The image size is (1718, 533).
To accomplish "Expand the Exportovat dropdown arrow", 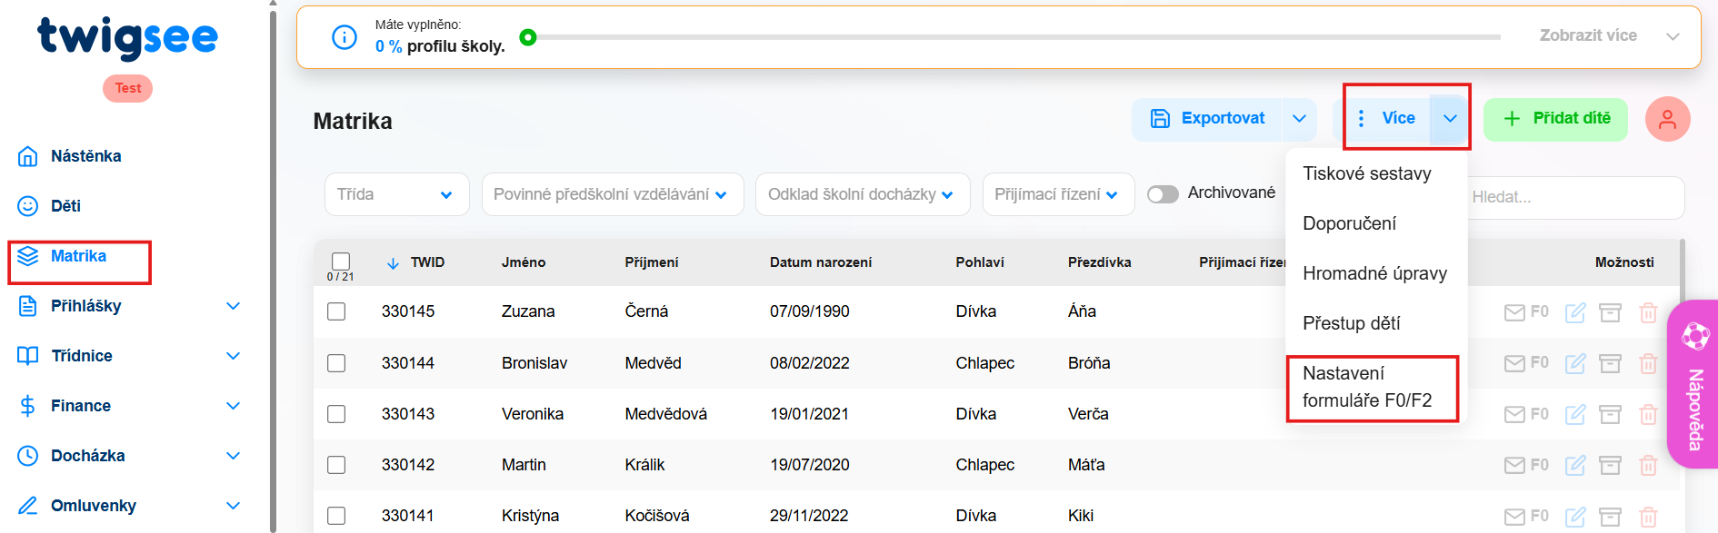I will tap(1299, 119).
